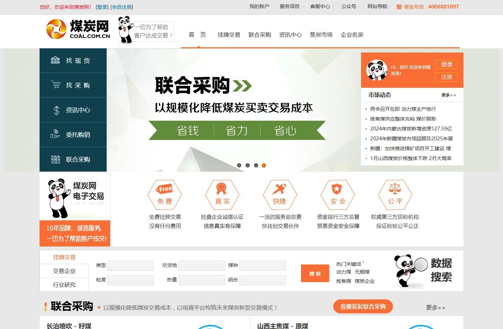Select the first banner carousel dot

(239, 165)
